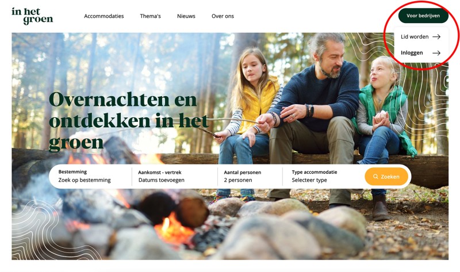
Task: Go to the Nieuws page
Action: tap(186, 16)
